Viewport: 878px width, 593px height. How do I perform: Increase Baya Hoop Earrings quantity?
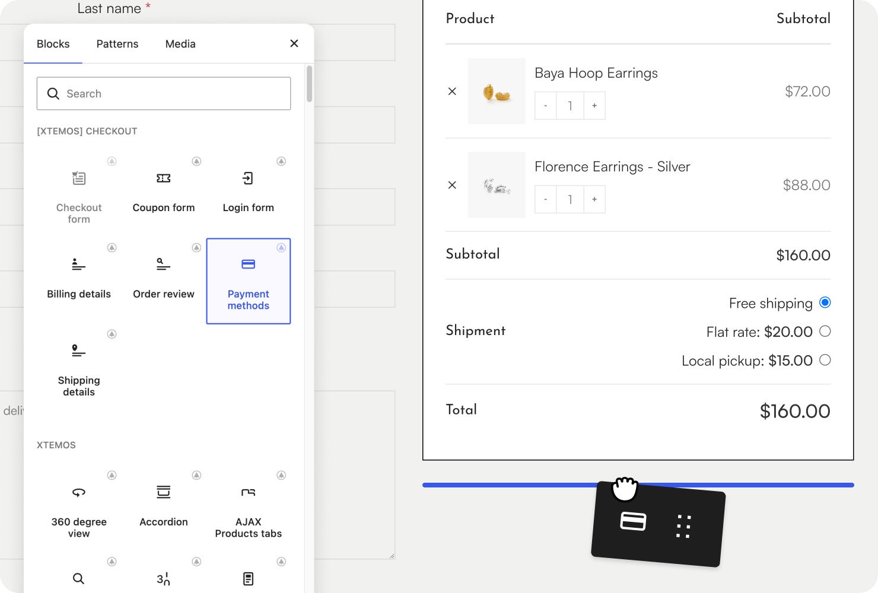[x=594, y=106]
